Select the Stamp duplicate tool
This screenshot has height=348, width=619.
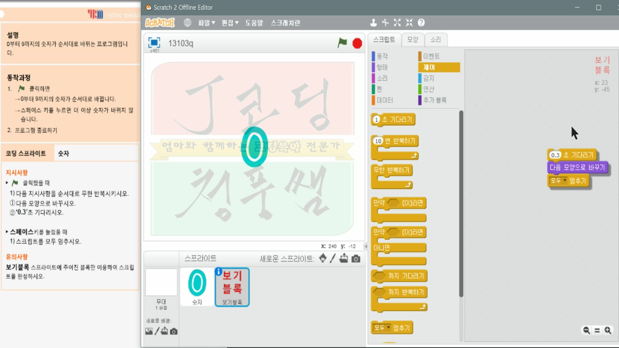[x=374, y=22]
